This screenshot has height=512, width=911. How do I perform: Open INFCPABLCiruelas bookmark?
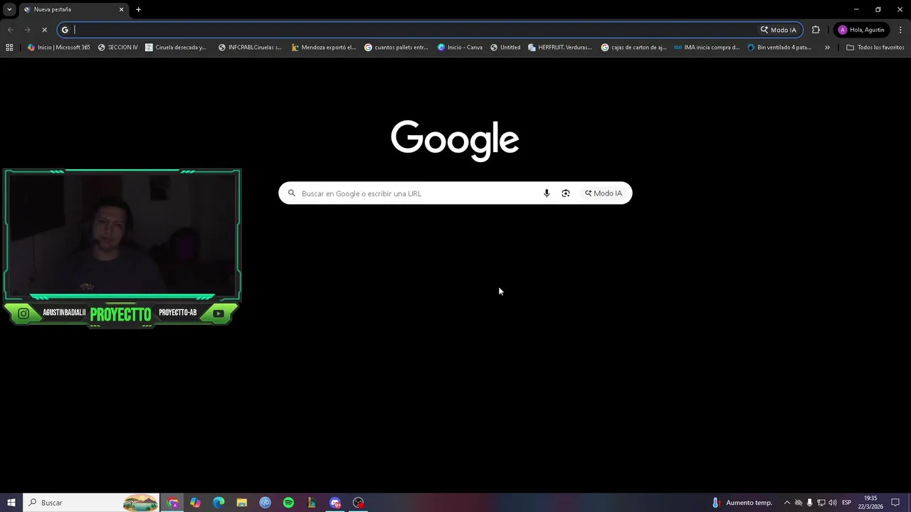point(250,48)
